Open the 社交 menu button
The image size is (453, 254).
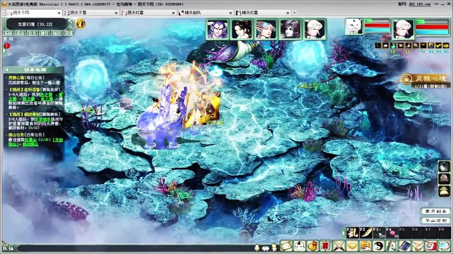point(32,33)
